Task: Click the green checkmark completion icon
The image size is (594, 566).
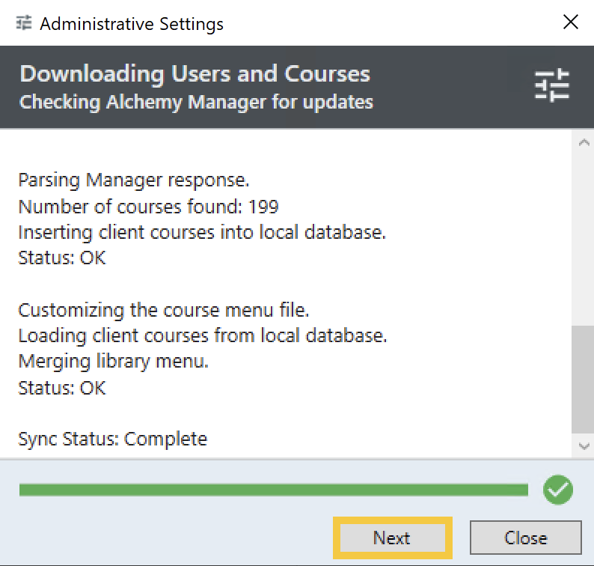Action: [x=557, y=490]
